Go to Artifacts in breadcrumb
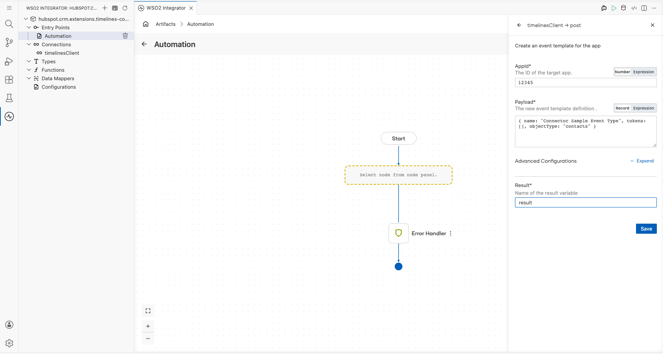Image resolution: width=663 pixels, height=354 pixels. (165, 24)
